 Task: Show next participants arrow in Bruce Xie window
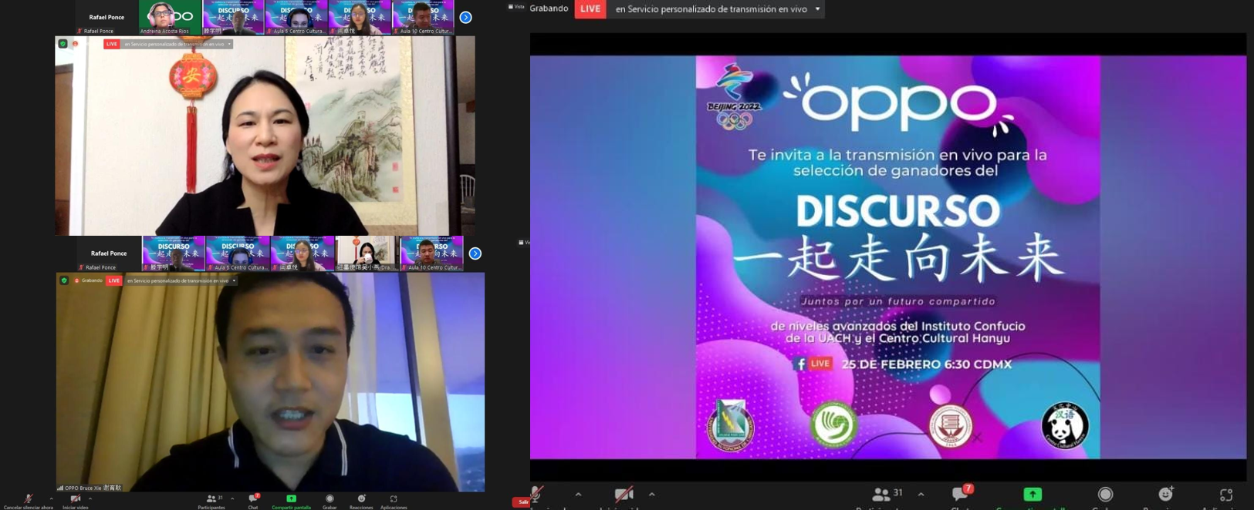[x=475, y=253]
